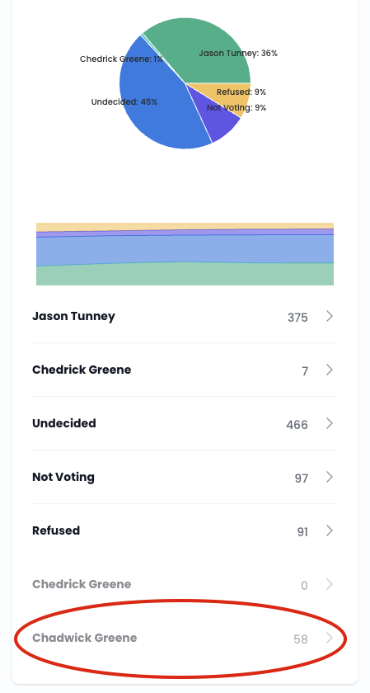Image resolution: width=370 pixels, height=693 pixels.
Task: Open Refused details via chevron arrow
Action: click(x=330, y=530)
